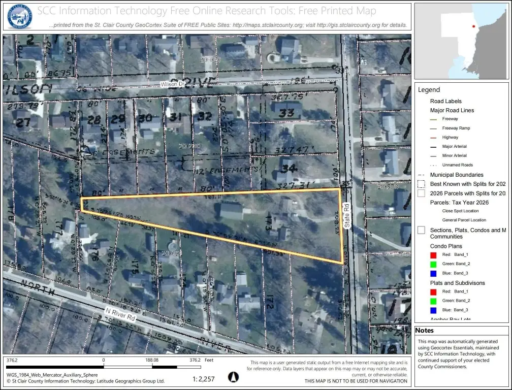
Task: Select the red Band_1 swatch under Condo Plans
Action: click(x=433, y=255)
